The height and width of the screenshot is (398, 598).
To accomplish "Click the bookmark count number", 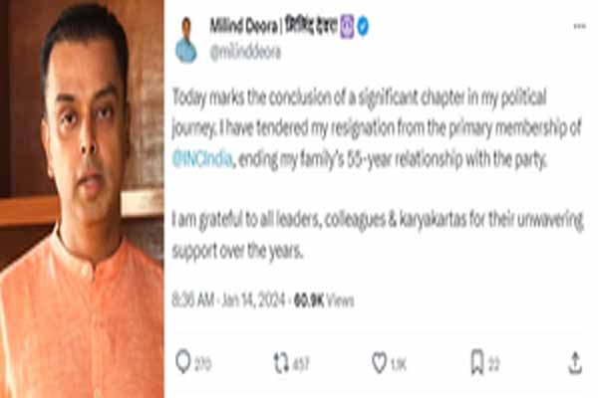I will (494, 364).
